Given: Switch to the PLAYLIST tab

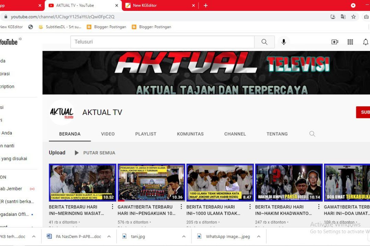Looking at the screenshot, I should tap(146, 134).
